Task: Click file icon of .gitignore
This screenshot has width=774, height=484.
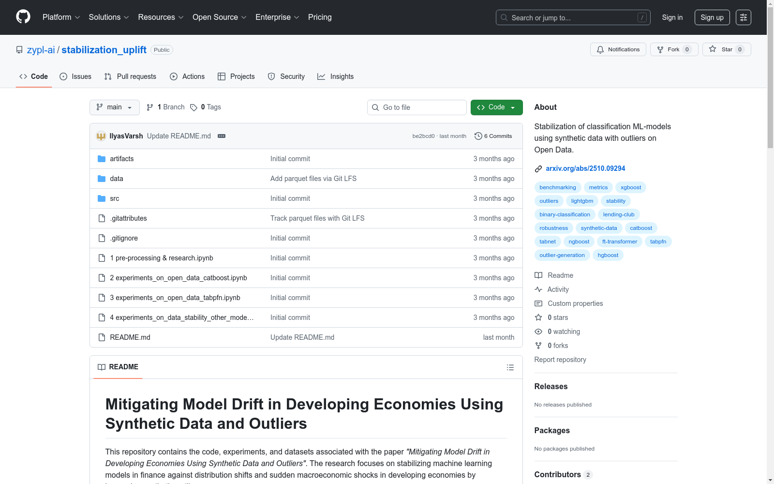Action: (102, 238)
